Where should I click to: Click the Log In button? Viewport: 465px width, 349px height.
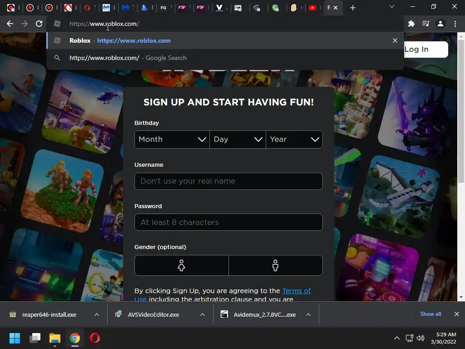(426, 49)
